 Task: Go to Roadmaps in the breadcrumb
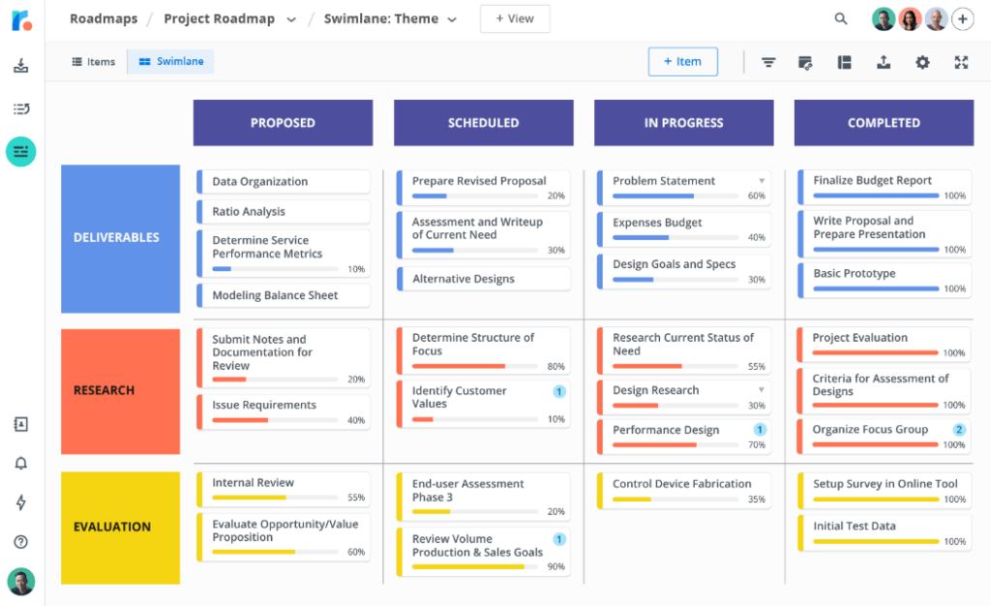pos(104,18)
